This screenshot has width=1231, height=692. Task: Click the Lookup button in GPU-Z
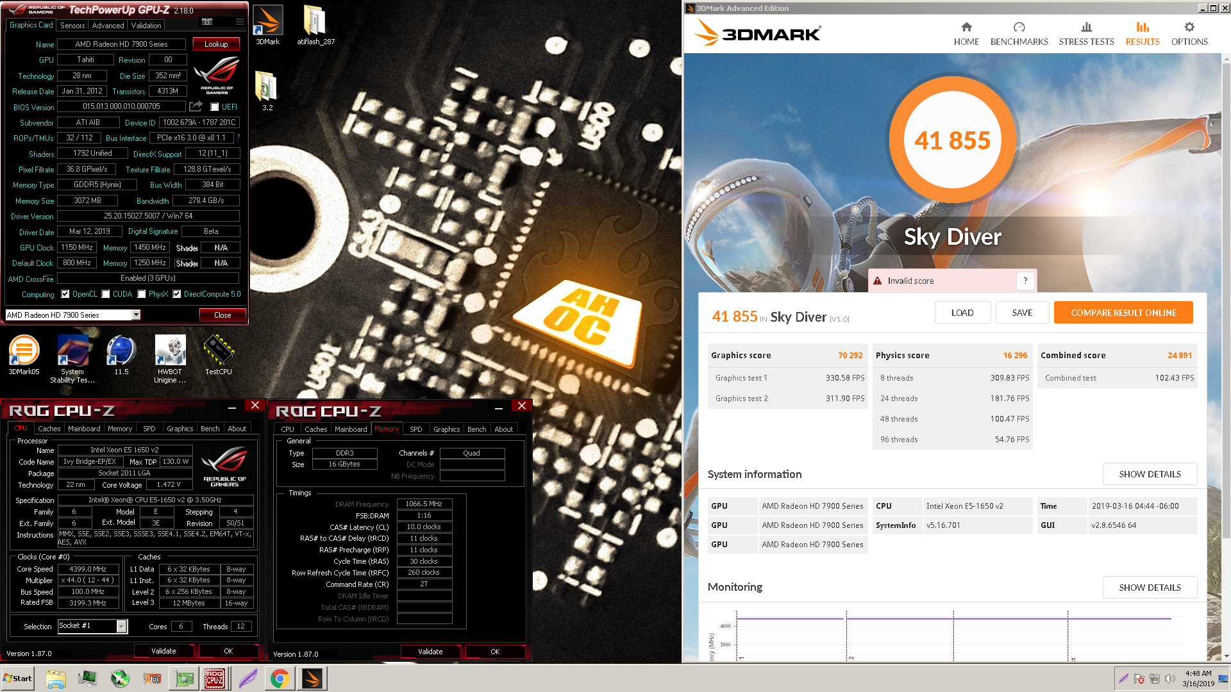(216, 44)
